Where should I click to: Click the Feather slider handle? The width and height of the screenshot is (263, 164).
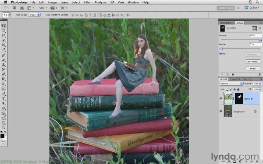pos(221,49)
